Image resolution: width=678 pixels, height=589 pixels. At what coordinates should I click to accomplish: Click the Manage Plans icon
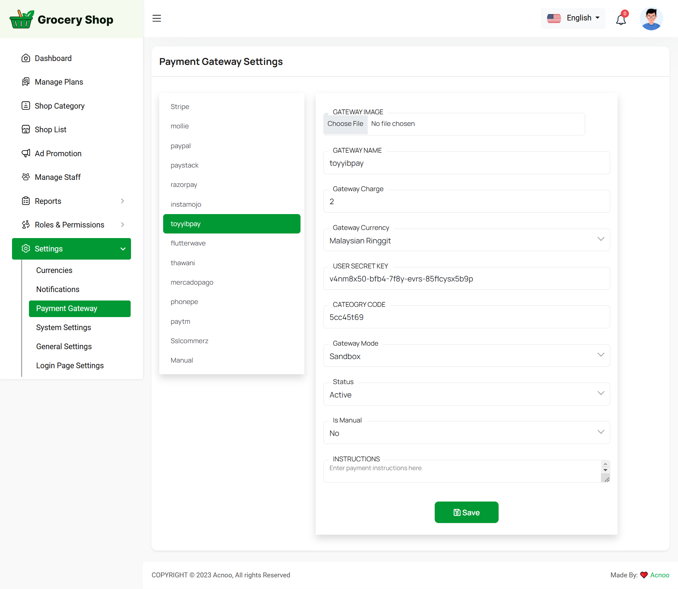(26, 82)
